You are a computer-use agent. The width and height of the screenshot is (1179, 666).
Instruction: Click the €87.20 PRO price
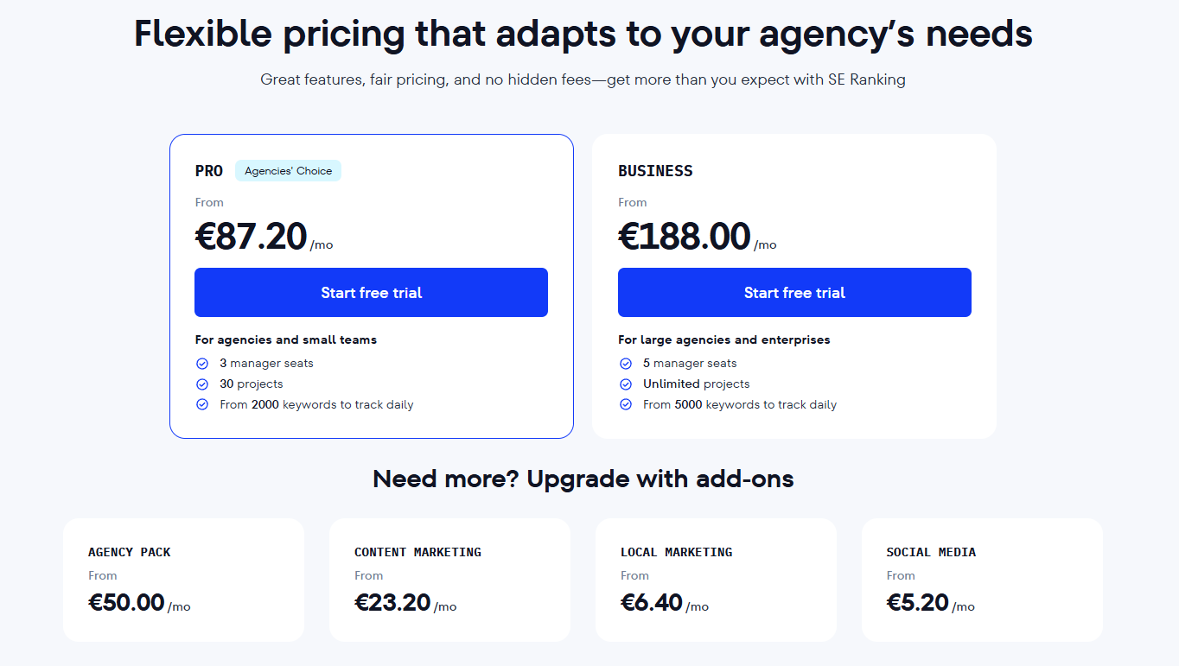click(x=251, y=237)
